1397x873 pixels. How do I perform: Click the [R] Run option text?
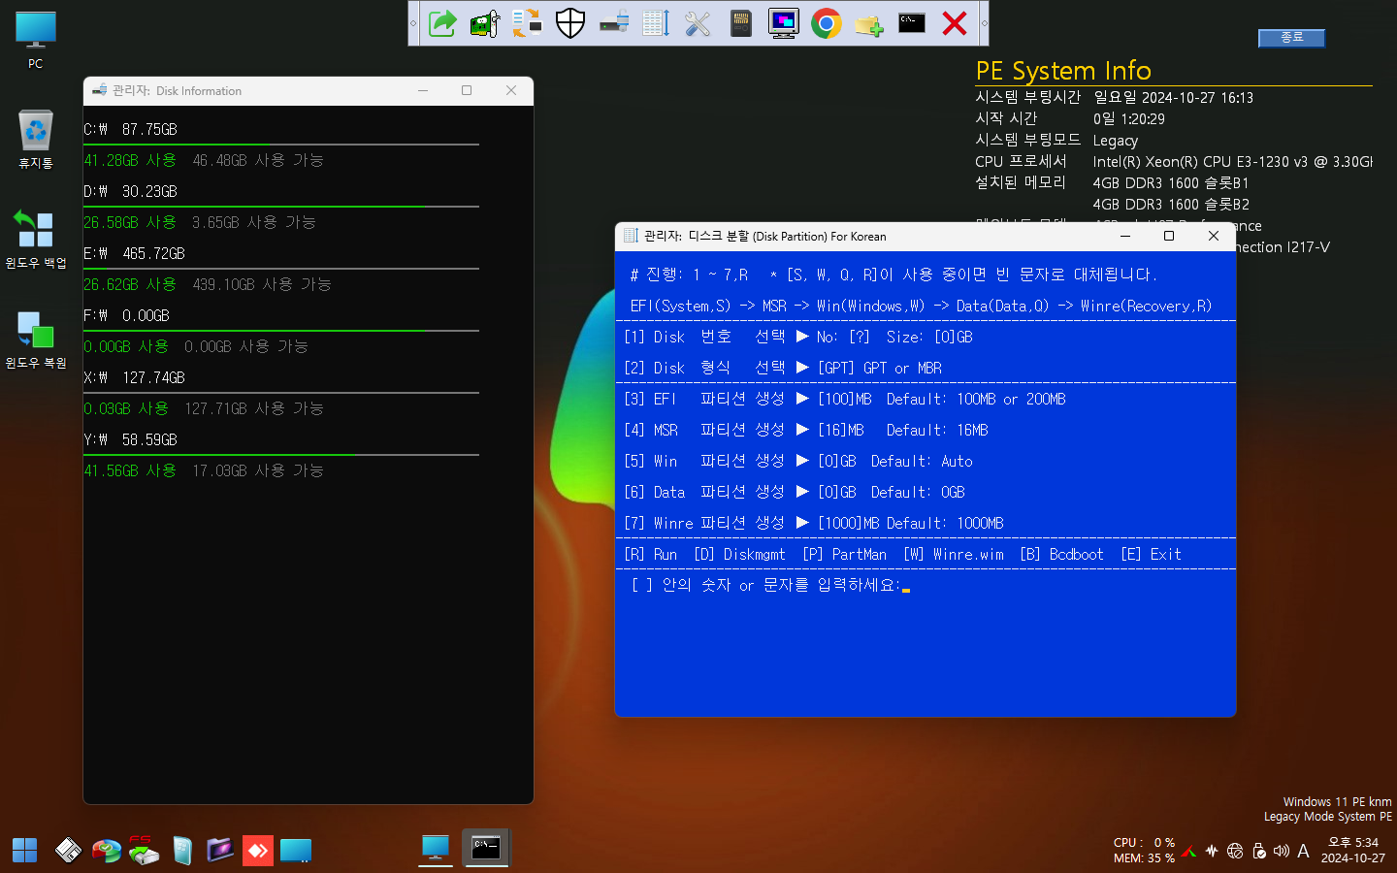[x=651, y=554]
